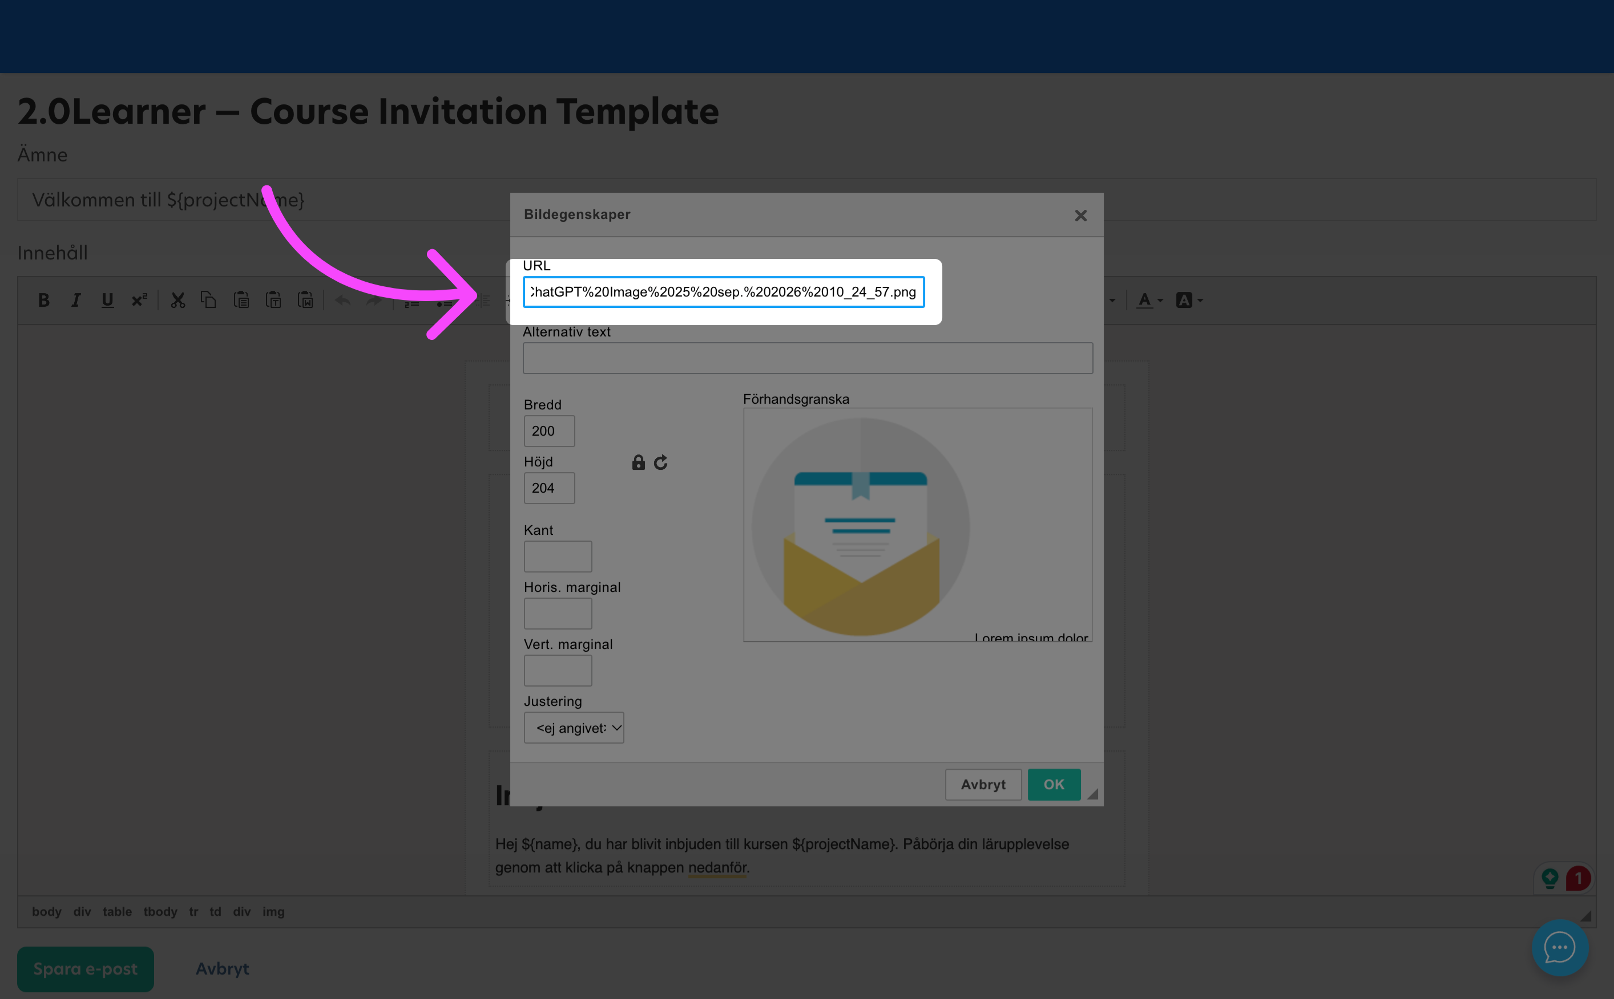
Task: Open background color dropdown
Action: (x=1189, y=300)
